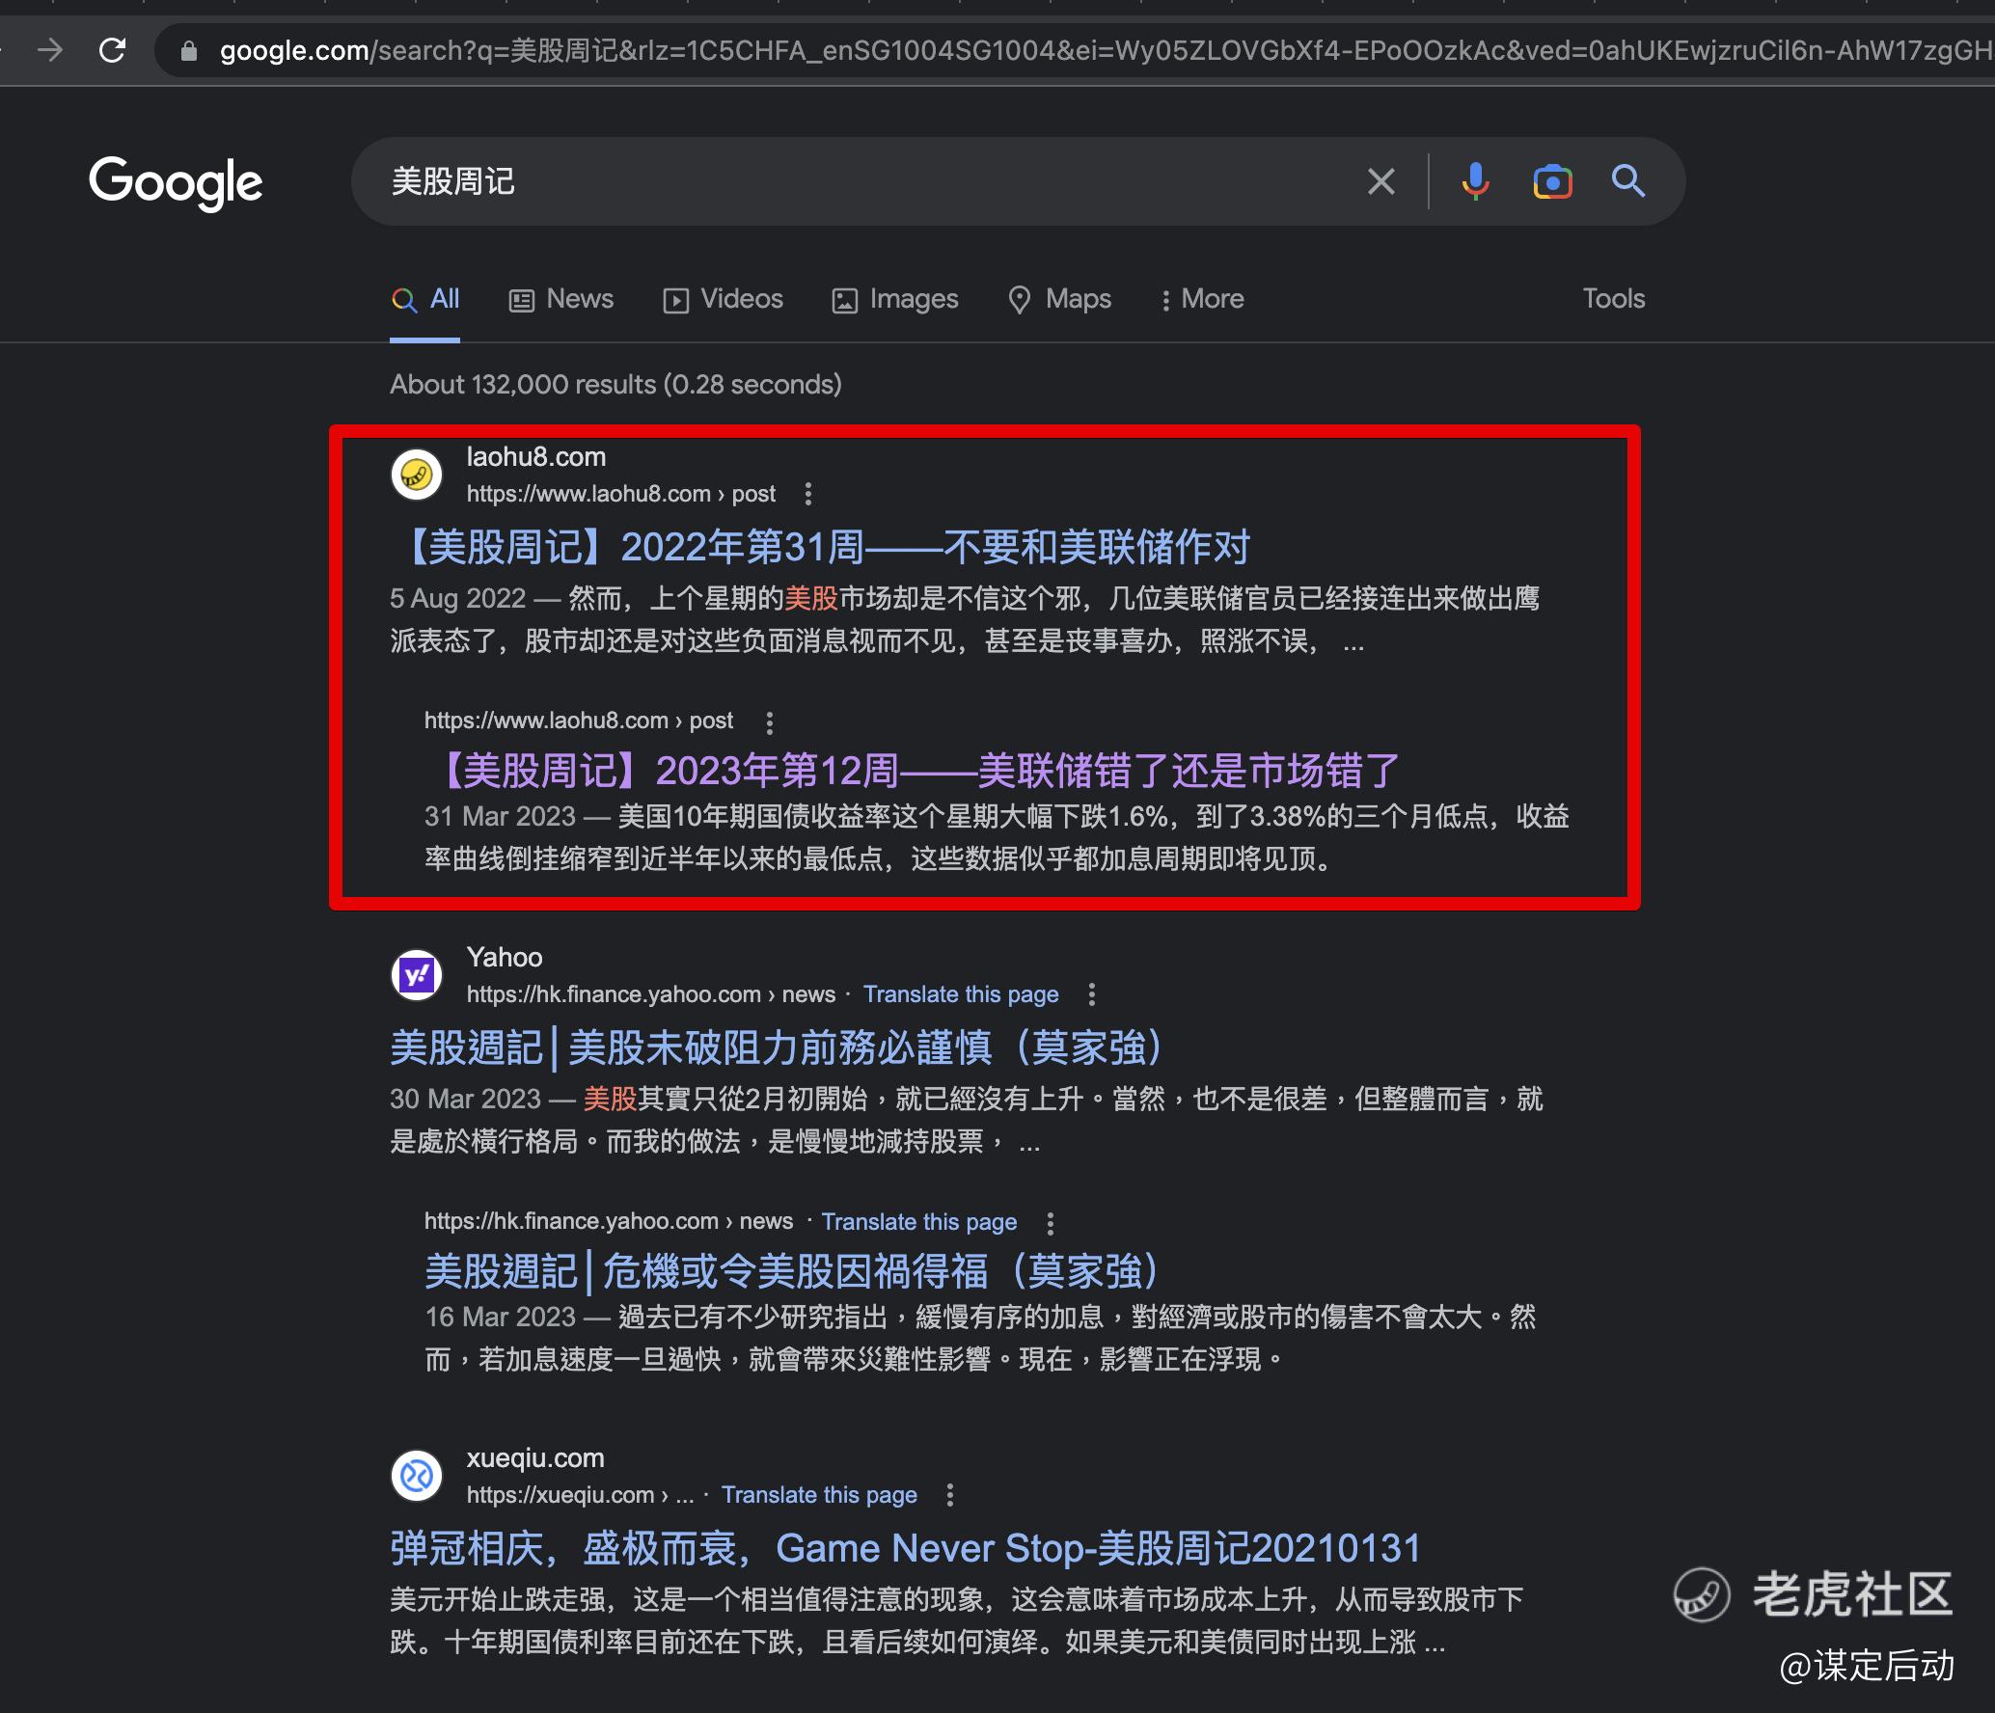Open the Tools filter options
1995x1713 pixels.
tap(1613, 299)
